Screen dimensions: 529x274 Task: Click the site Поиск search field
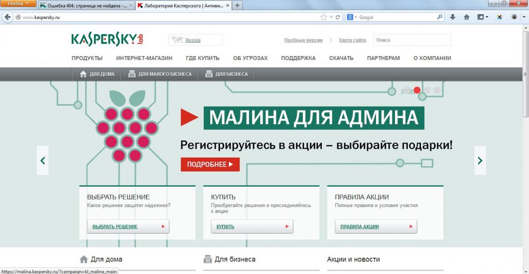(x=412, y=40)
